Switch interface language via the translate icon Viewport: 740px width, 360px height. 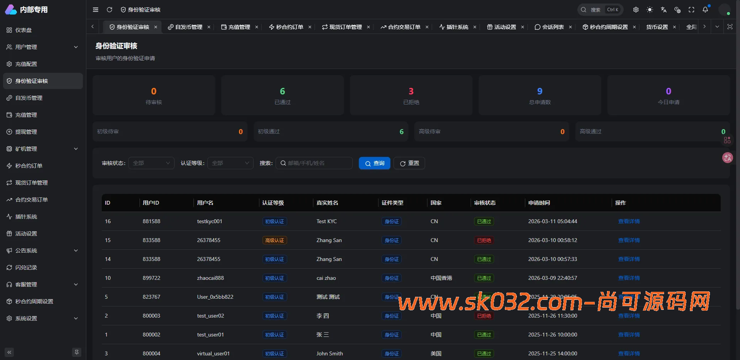(663, 10)
